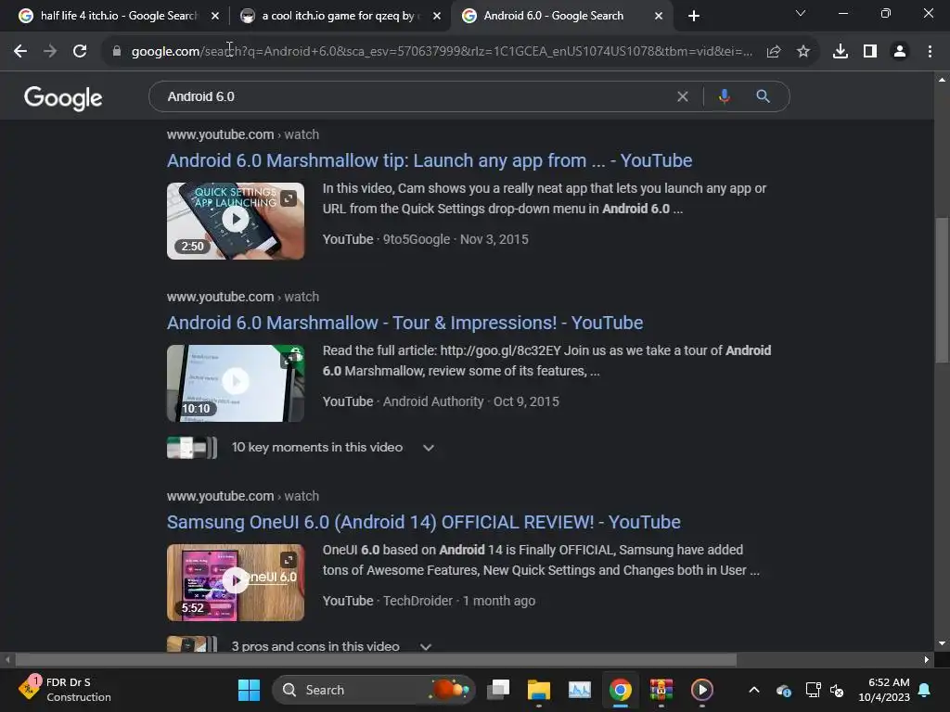Image resolution: width=950 pixels, height=712 pixels.
Task: Click the taskbar Search box
Action: pos(374,690)
